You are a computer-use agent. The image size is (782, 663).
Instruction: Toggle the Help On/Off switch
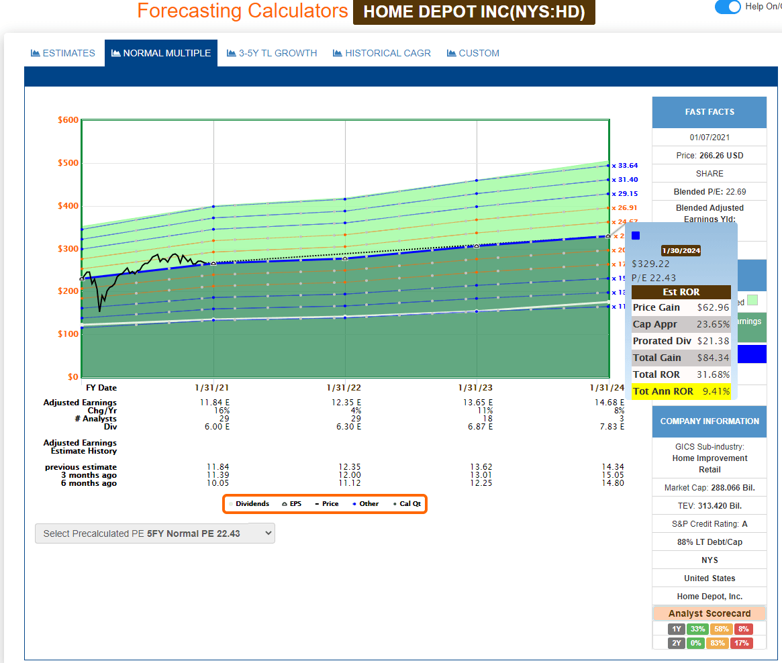pos(728,7)
